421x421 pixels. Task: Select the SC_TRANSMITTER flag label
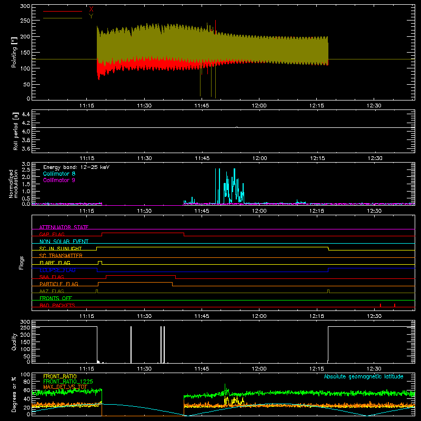[x=61, y=255]
